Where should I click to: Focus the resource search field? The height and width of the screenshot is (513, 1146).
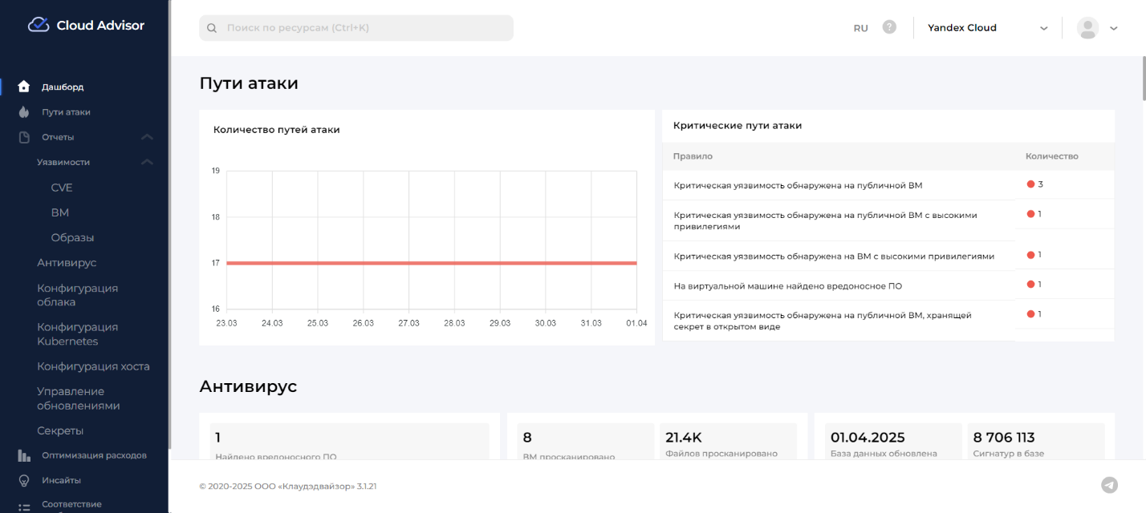pos(356,28)
